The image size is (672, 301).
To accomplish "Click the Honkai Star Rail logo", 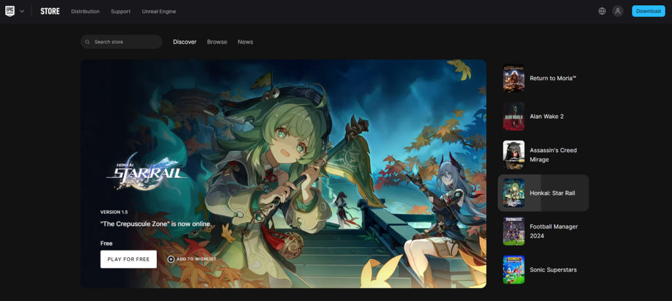I will [x=146, y=171].
